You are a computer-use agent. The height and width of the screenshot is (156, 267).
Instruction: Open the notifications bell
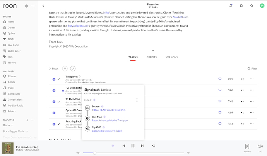tap(231, 6)
